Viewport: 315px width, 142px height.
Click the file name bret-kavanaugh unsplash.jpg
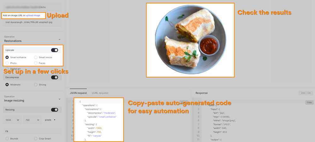(29, 22)
